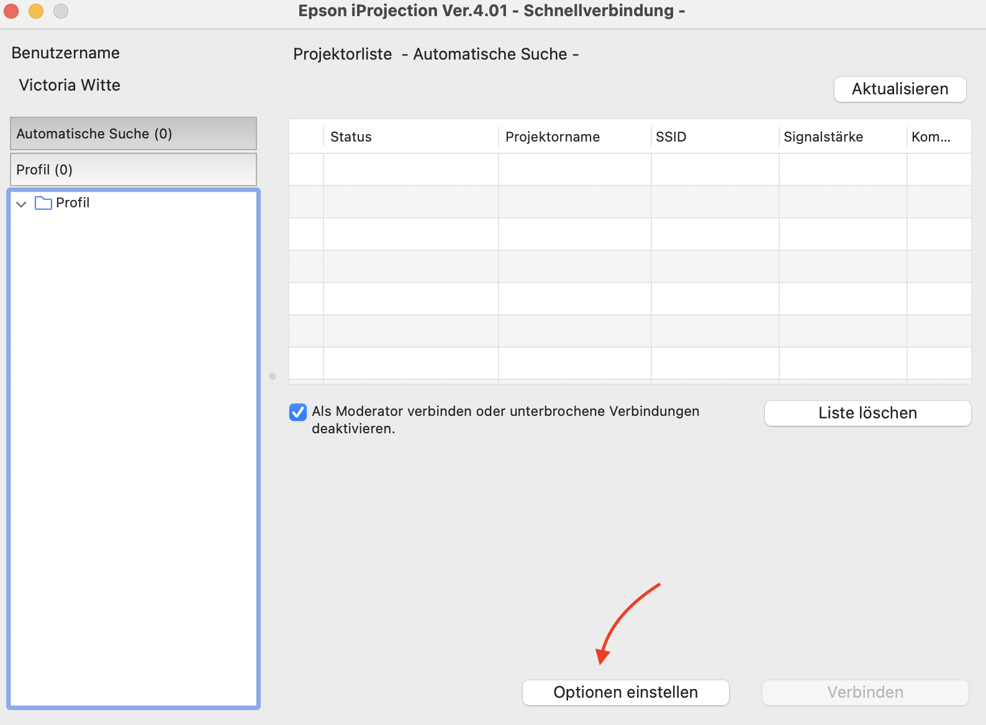The width and height of the screenshot is (986, 725).
Task: Click the yellow minimize window button
Action: (36, 11)
